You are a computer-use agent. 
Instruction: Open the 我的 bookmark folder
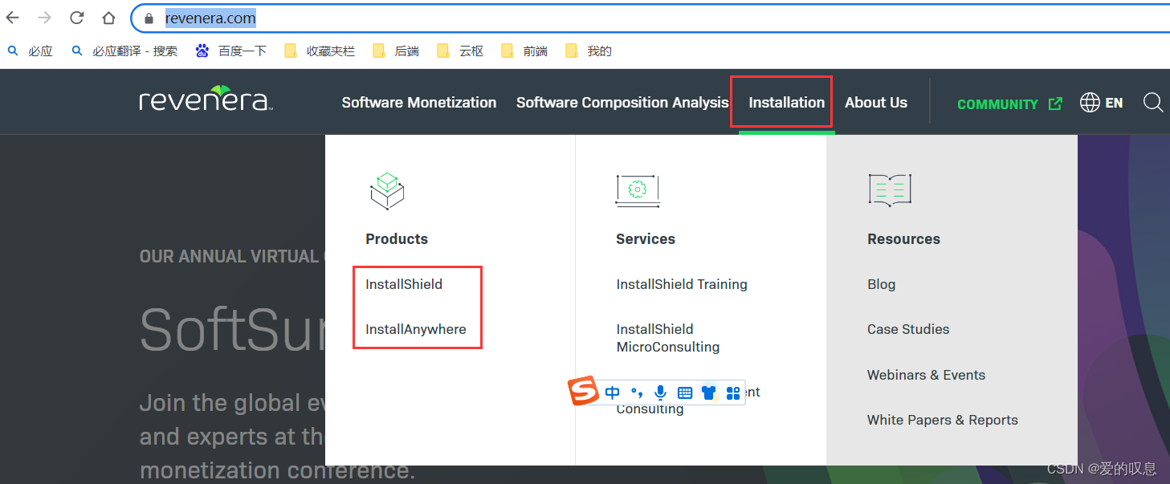[x=589, y=51]
